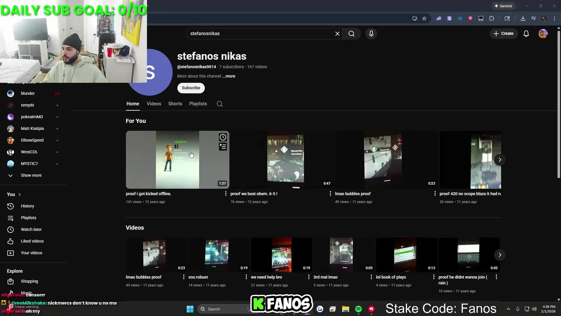Open Spotify from the taskbar
Viewport: 561px width, 316px height.
pos(359,309)
